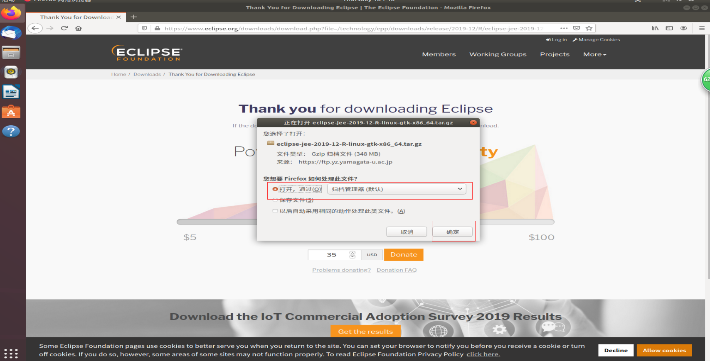Select the 'Open with' radio option
This screenshot has height=361, width=710.
[275, 189]
